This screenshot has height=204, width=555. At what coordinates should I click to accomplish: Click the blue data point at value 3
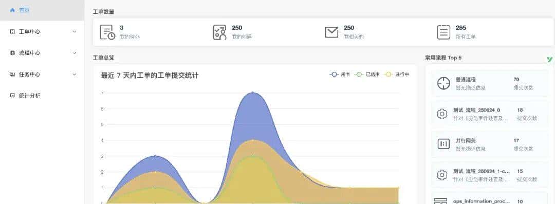155,156
